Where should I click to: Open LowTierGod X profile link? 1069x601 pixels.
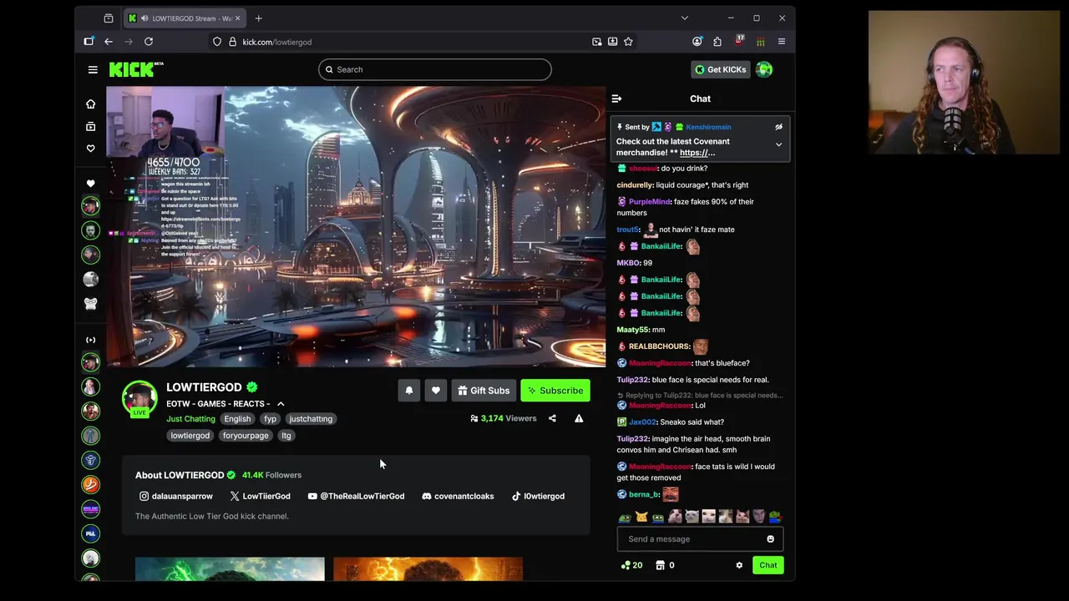point(260,496)
